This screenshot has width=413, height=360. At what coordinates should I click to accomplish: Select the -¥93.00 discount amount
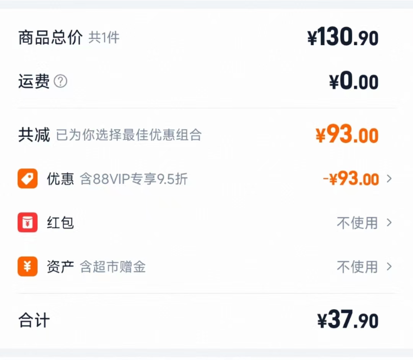[350, 178]
